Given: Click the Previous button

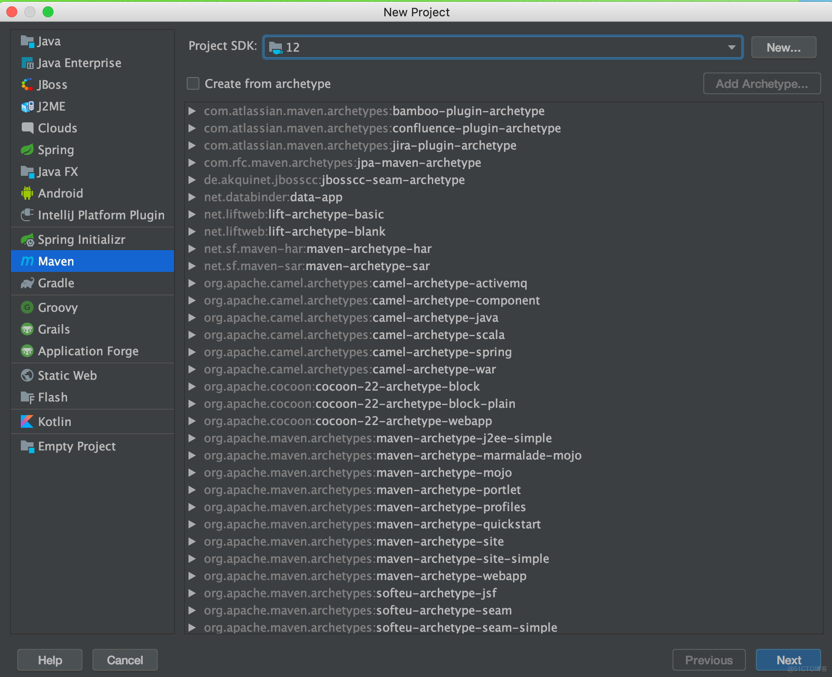Looking at the screenshot, I should (709, 660).
